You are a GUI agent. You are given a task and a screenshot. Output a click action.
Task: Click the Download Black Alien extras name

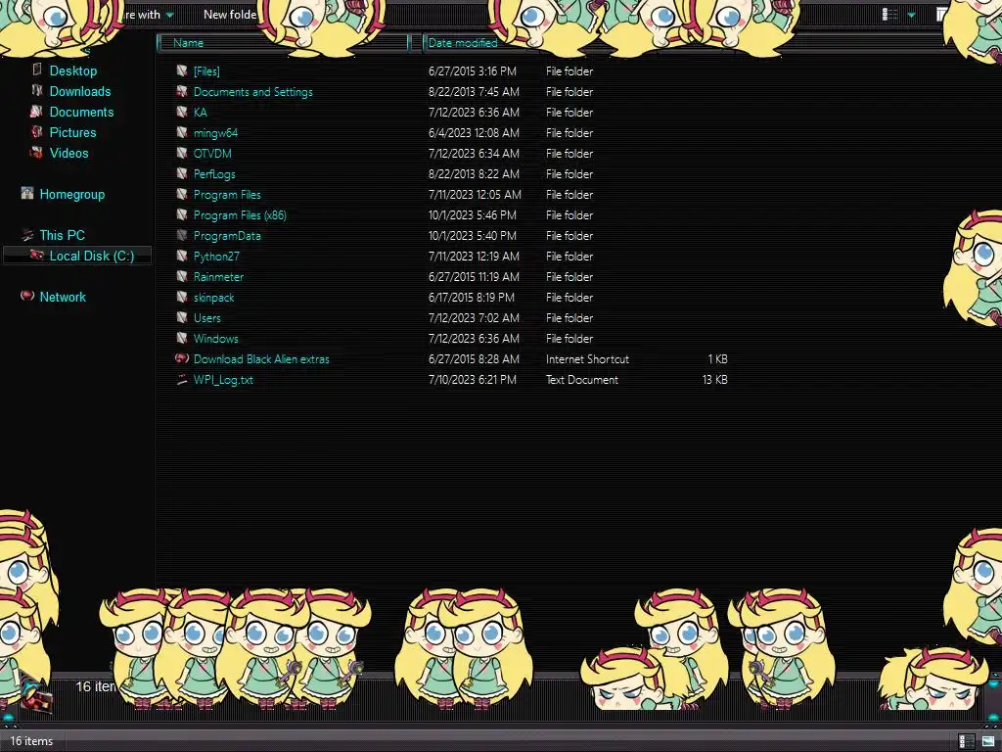point(261,358)
